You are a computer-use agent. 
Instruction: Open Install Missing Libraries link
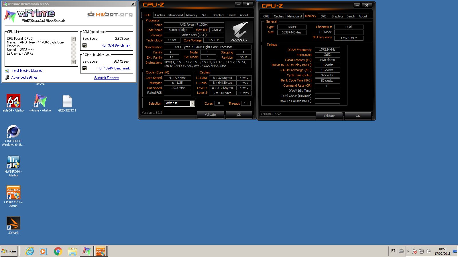[27, 71]
